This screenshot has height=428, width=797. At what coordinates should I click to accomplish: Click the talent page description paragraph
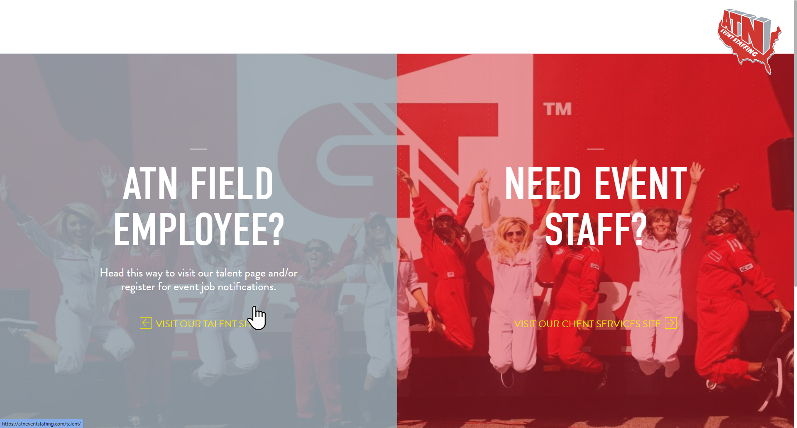click(x=198, y=280)
